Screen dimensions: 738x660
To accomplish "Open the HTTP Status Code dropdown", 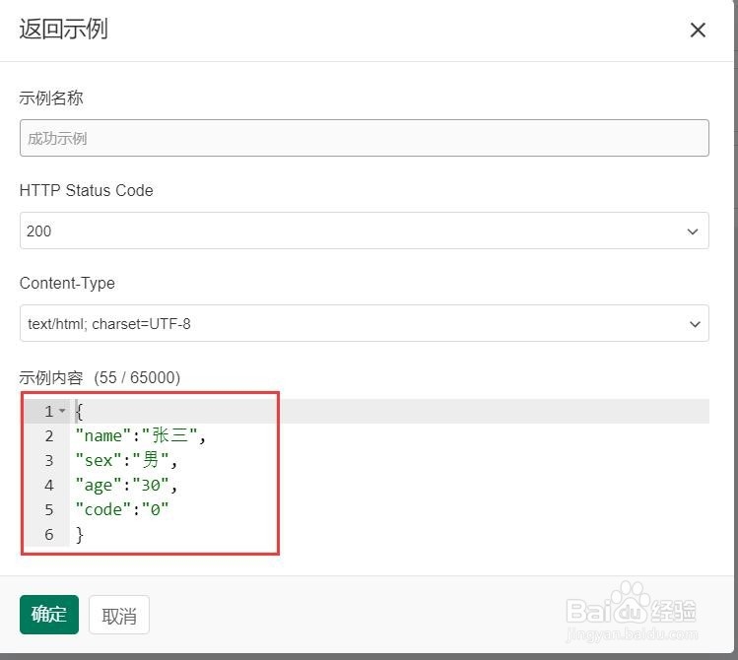I will pos(365,231).
